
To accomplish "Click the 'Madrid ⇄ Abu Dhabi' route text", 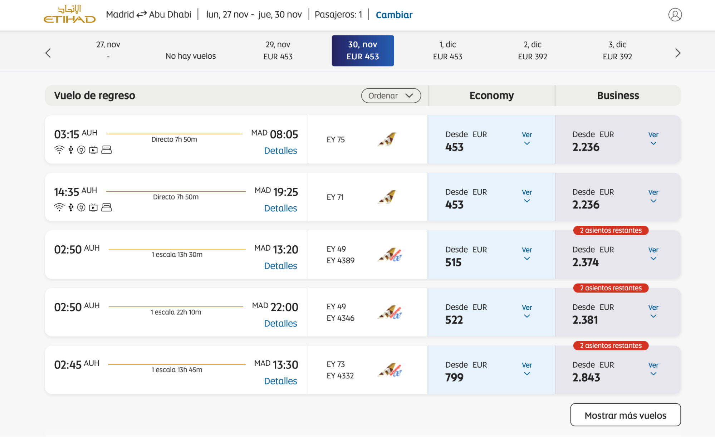I will click(x=148, y=14).
